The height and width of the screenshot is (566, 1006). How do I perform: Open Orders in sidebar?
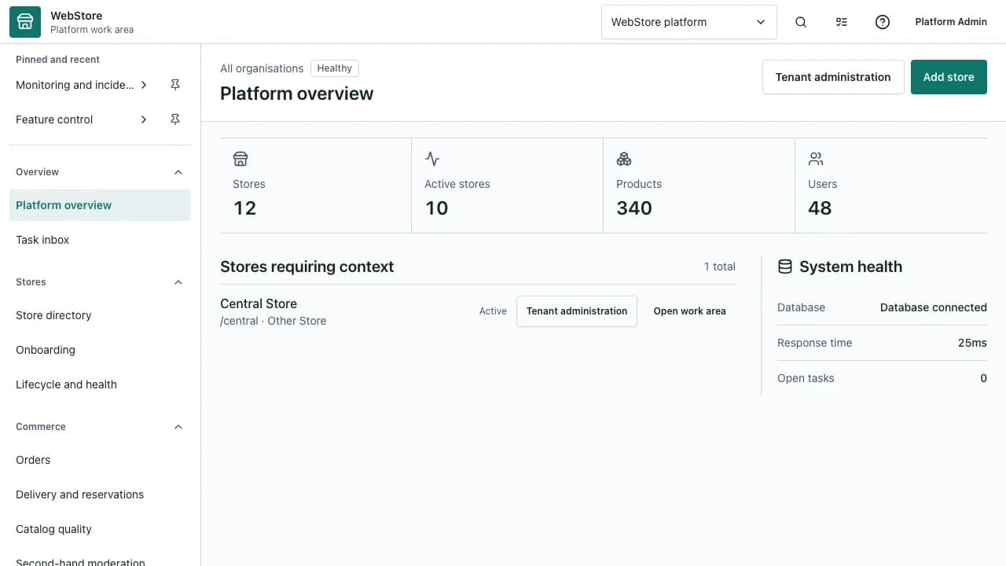coord(100,460)
